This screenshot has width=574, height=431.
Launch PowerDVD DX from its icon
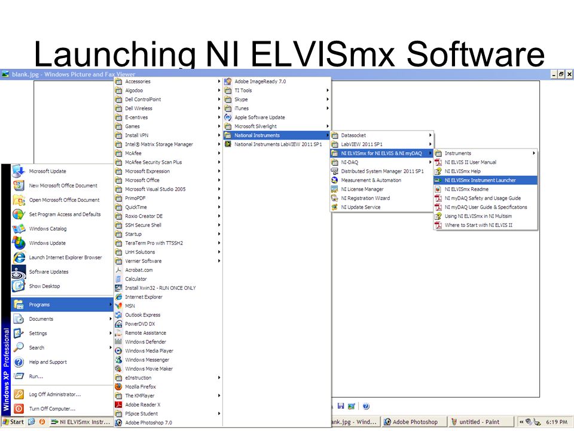click(118, 324)
